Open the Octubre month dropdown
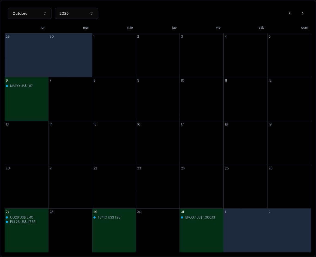The image size is (316, 257). click(x=30, y=13)
